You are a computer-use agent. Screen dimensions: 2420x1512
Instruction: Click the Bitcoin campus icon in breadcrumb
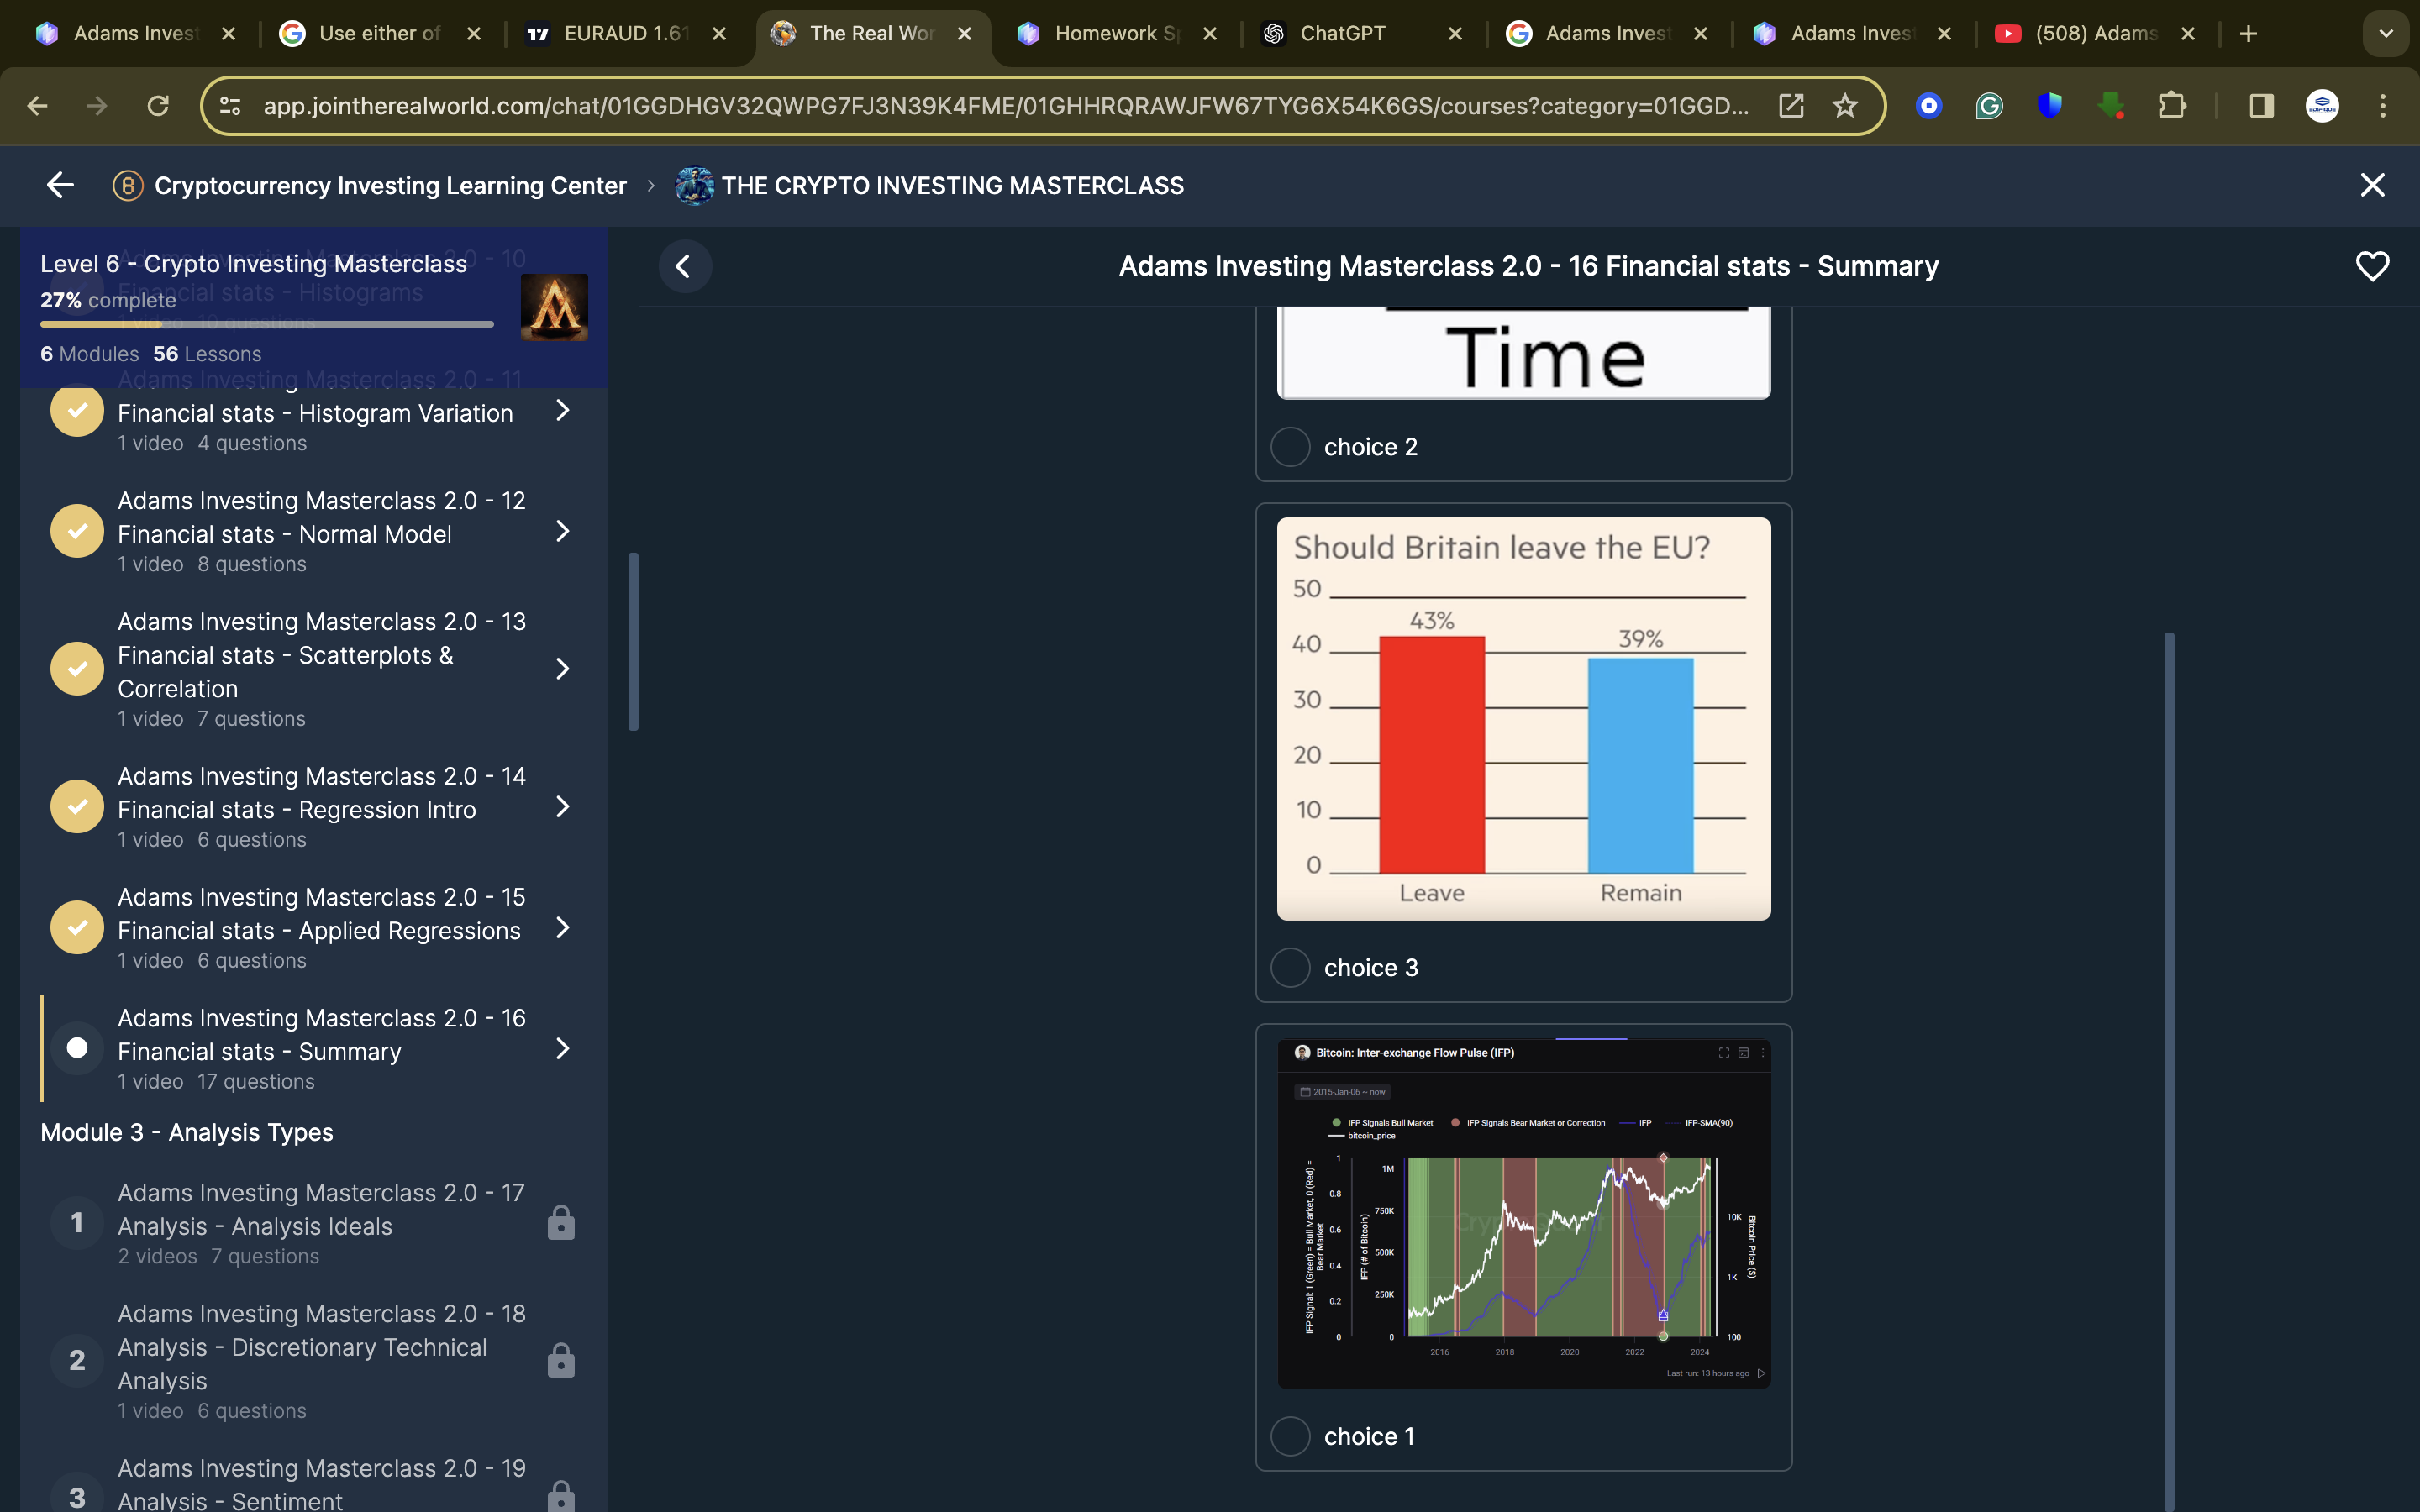pos(128,185)
